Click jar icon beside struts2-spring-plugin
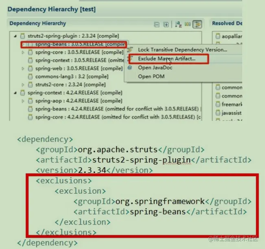 (x=23, y=36)
